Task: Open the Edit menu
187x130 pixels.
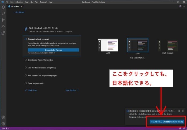Action: click(12, 2)
